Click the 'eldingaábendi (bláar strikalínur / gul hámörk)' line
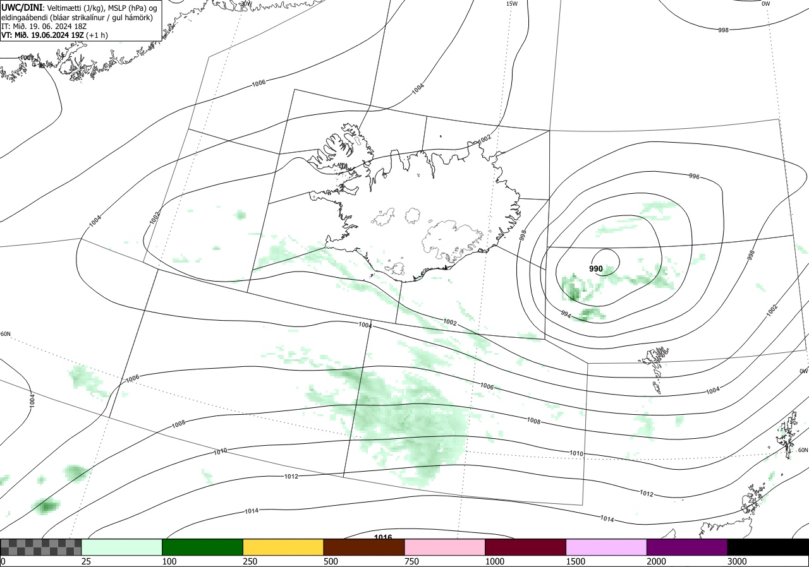This screenshot has height=567, width=809. tap(76, 17)
